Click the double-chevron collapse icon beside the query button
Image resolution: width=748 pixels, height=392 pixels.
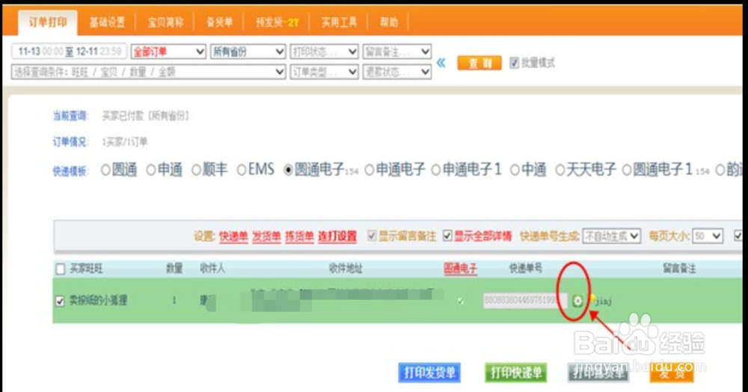click(441, 63)
